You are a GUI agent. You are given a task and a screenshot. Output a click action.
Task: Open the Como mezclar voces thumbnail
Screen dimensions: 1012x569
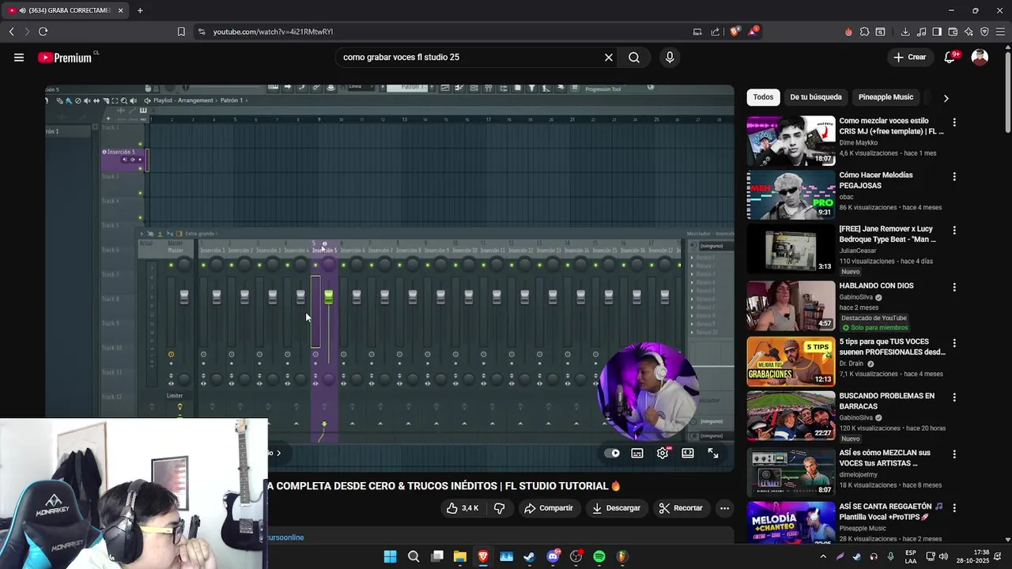click(x=791, y=141)
